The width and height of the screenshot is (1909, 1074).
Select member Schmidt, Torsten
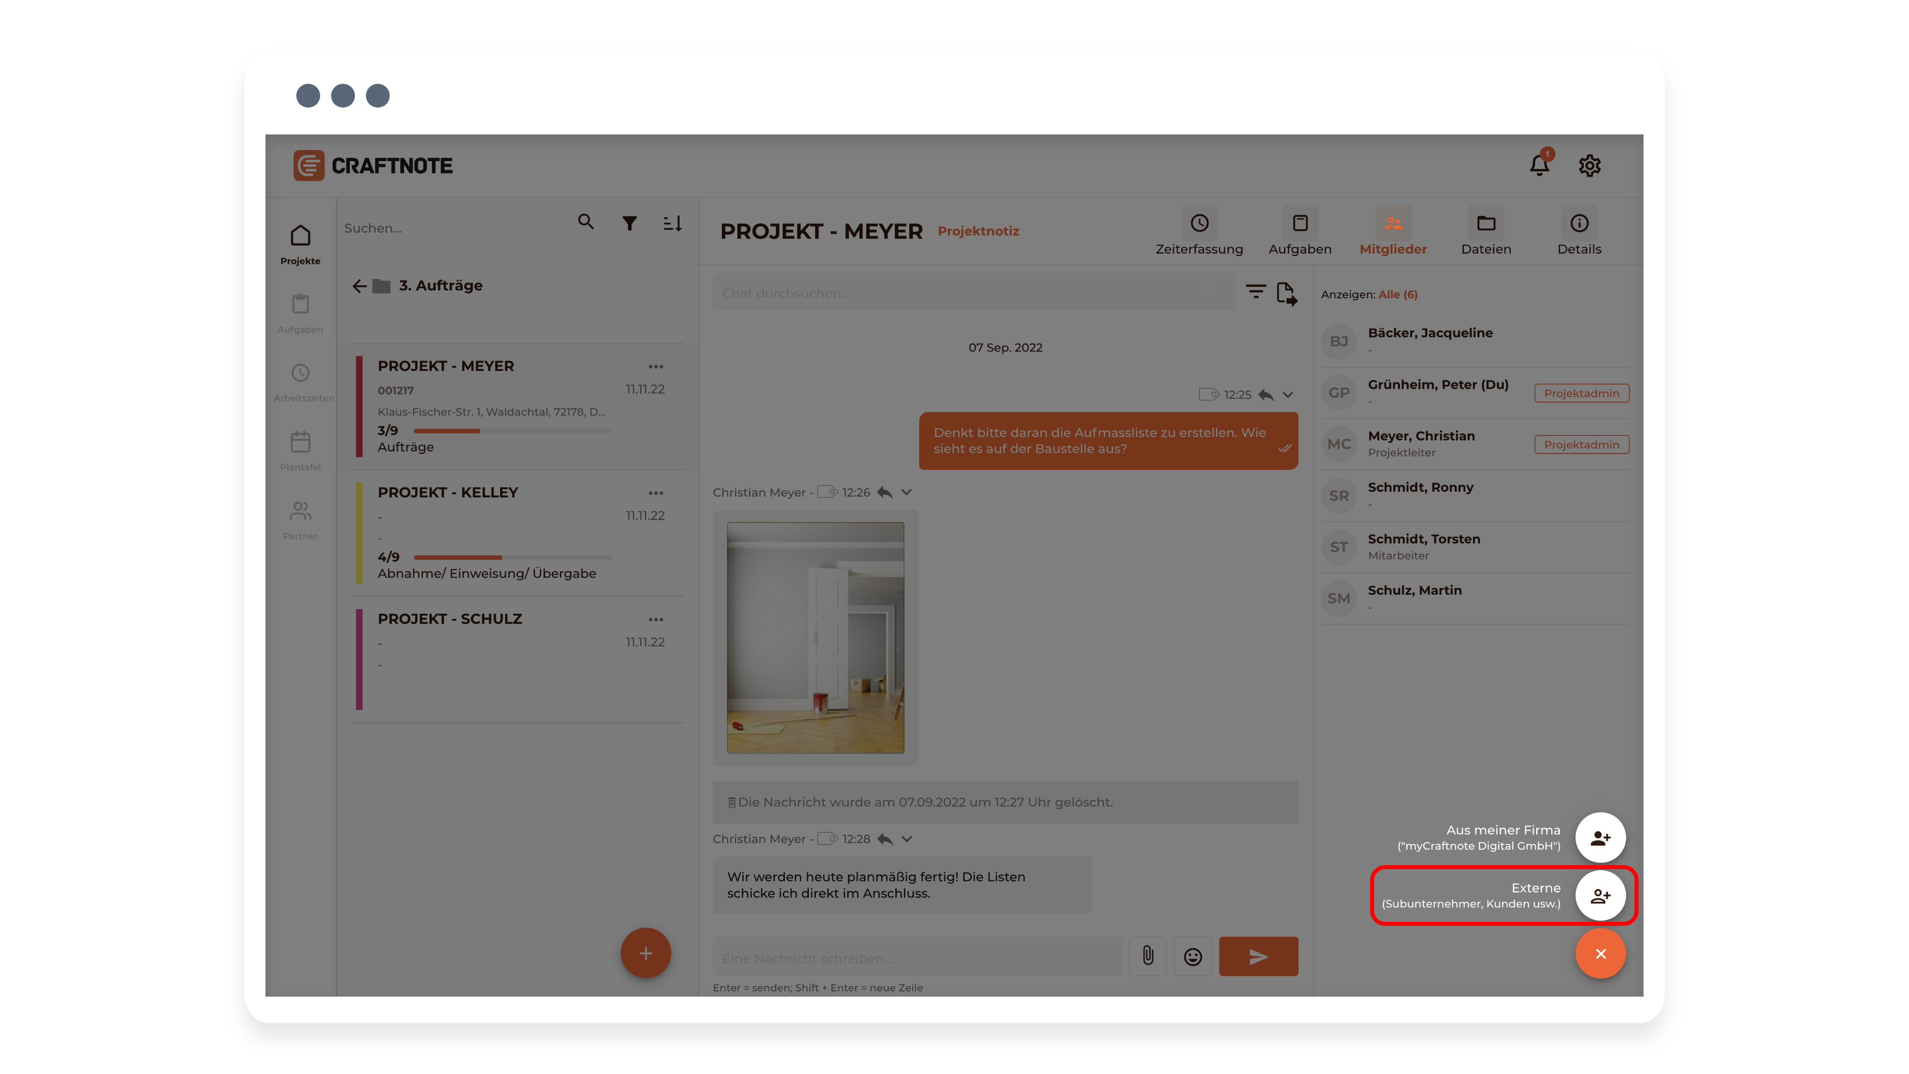point(1475,547)
